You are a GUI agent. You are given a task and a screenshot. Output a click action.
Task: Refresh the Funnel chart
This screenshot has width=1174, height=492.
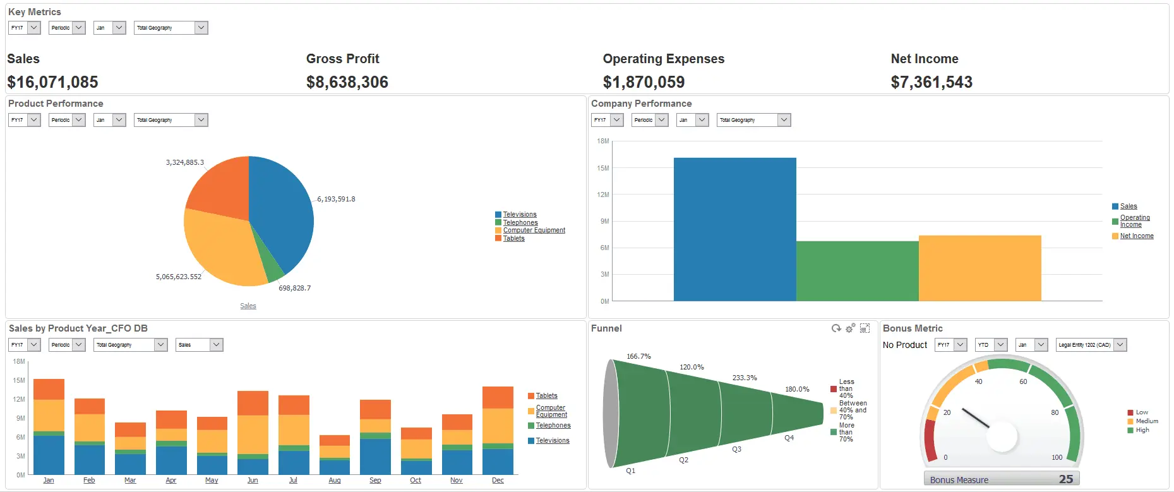tap(836, 328)
